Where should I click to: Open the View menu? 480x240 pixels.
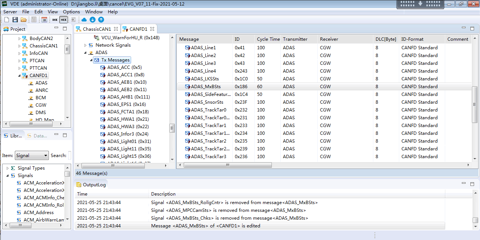point(53,11)
